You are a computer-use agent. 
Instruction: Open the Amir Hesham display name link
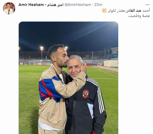tap(31, 5)
